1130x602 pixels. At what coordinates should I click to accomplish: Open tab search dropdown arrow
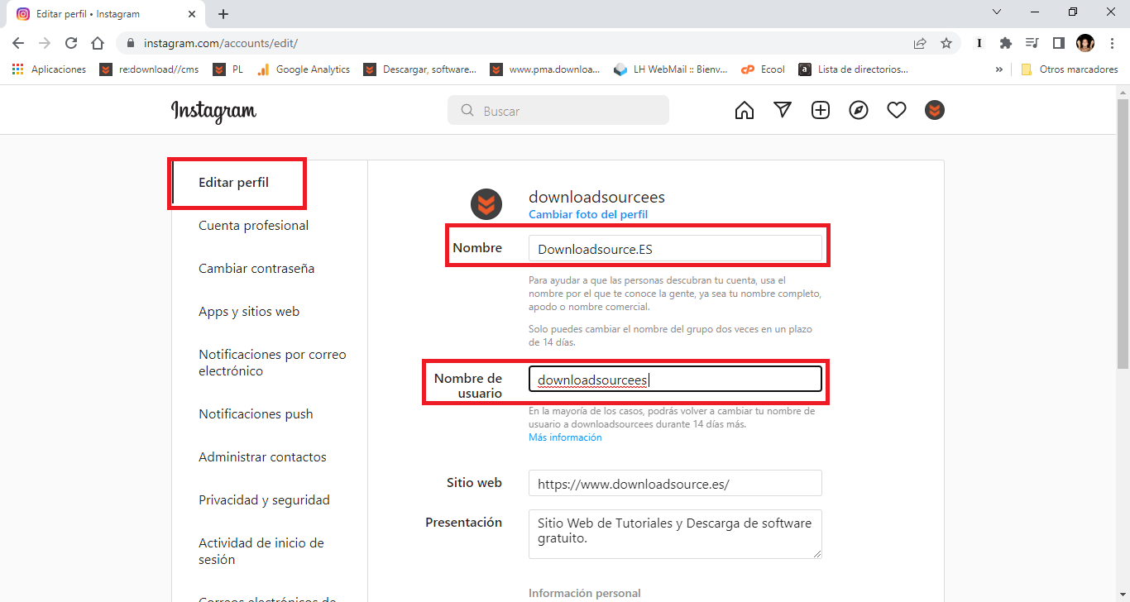click(997, 12)
